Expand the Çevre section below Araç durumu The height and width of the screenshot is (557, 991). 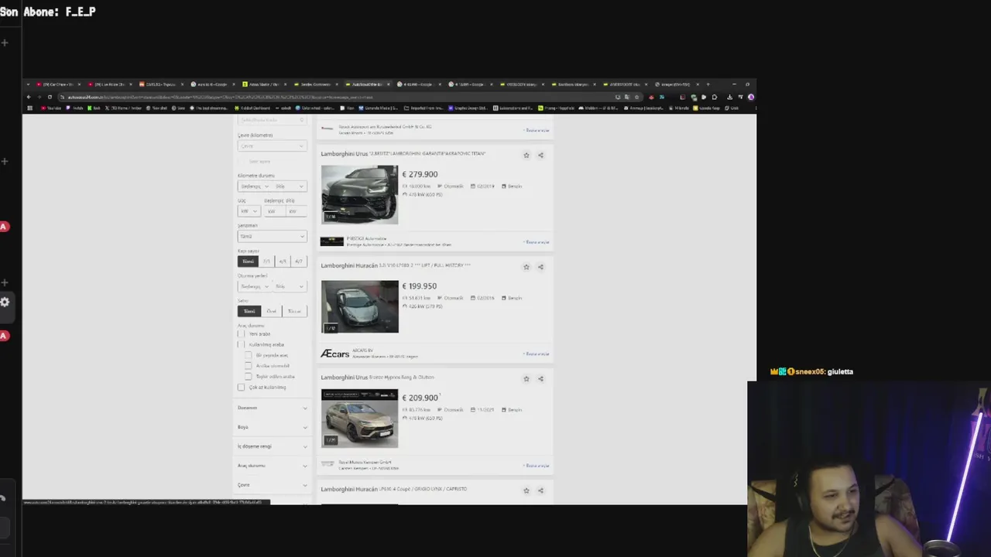(272, 485)
